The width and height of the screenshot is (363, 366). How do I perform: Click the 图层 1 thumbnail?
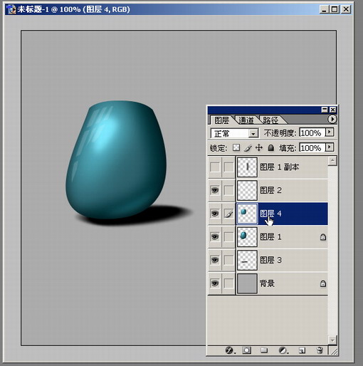pos(247,237)
